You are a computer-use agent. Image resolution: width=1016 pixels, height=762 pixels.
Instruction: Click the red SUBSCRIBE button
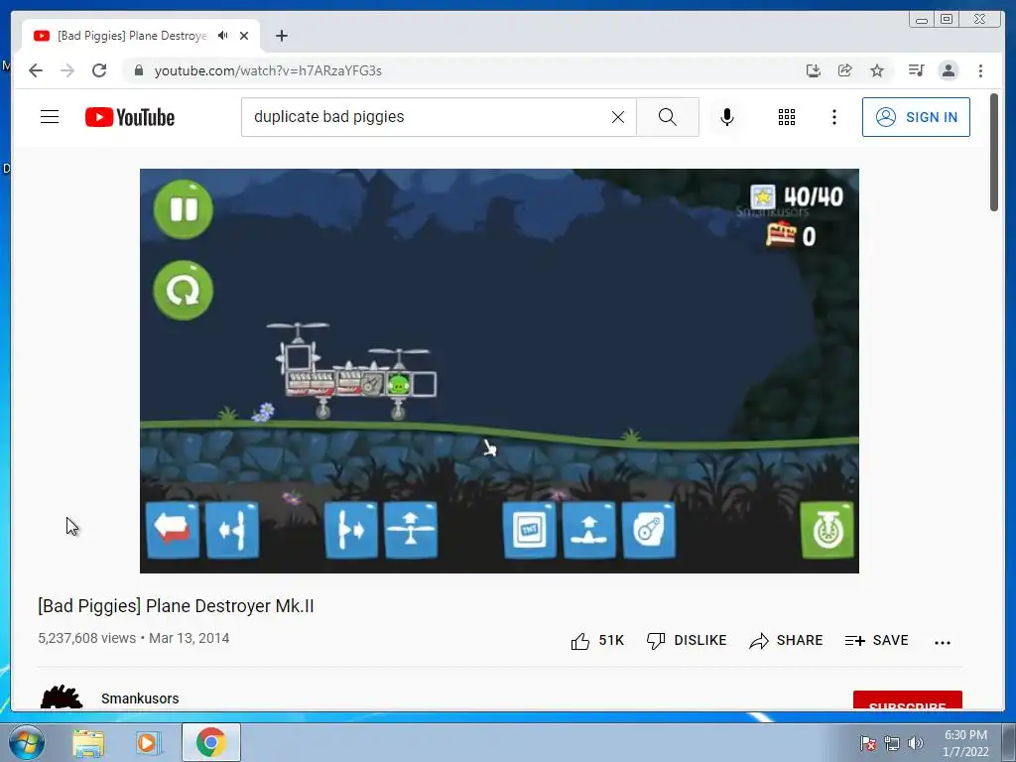coord(907,700)
